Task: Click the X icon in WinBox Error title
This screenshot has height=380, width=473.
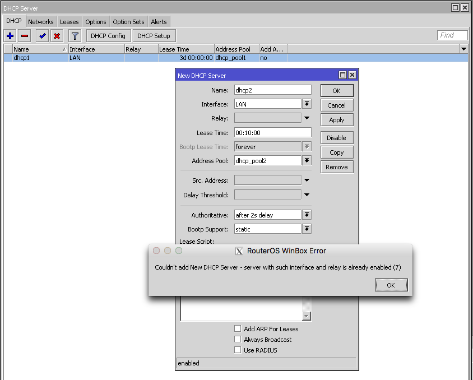Action: pyautogui.click(x=239, y=251)
